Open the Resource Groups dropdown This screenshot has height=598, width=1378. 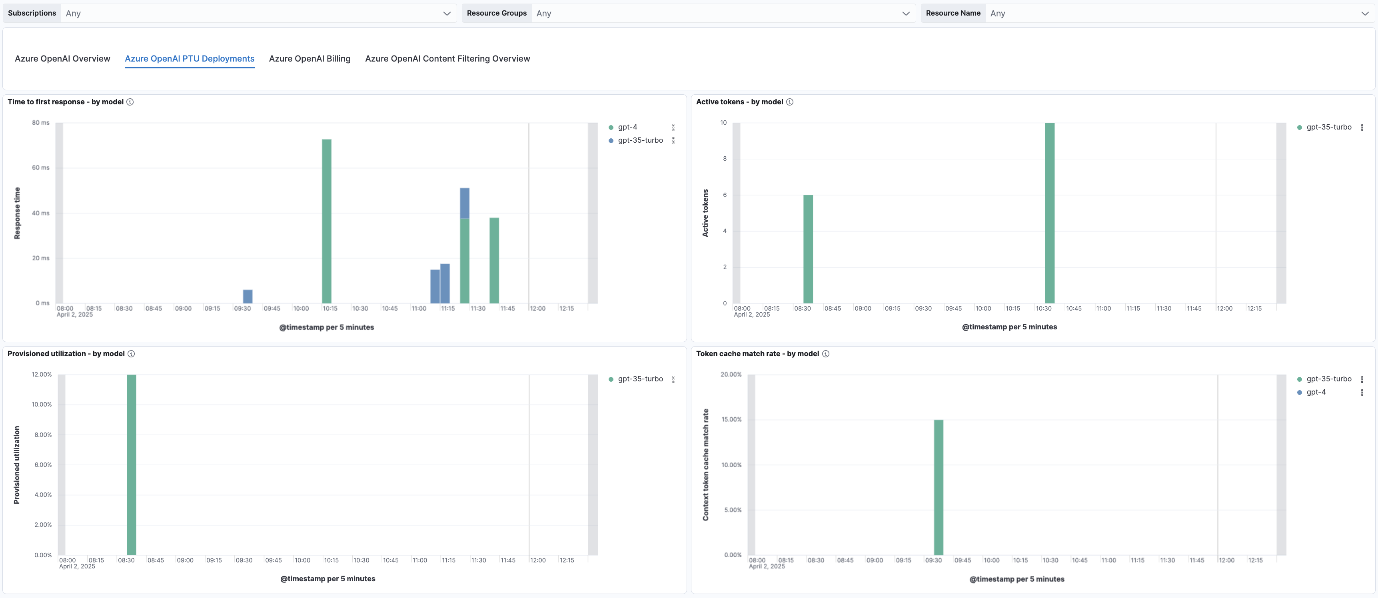[906, 13]
